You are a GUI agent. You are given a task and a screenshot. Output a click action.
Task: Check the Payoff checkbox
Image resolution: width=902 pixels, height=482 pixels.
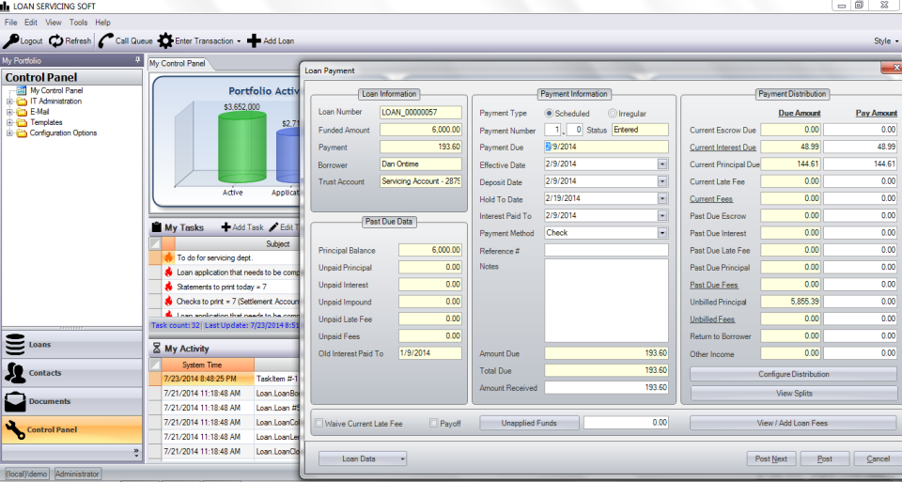click(434, 424)
